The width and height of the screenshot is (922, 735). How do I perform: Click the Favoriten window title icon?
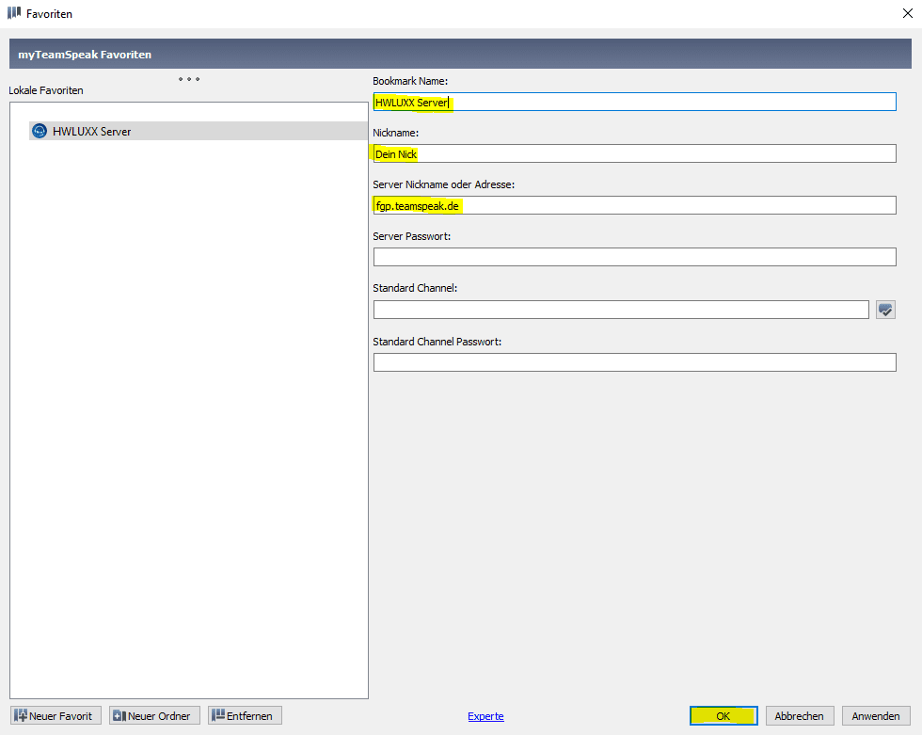(x=14, y=13)
